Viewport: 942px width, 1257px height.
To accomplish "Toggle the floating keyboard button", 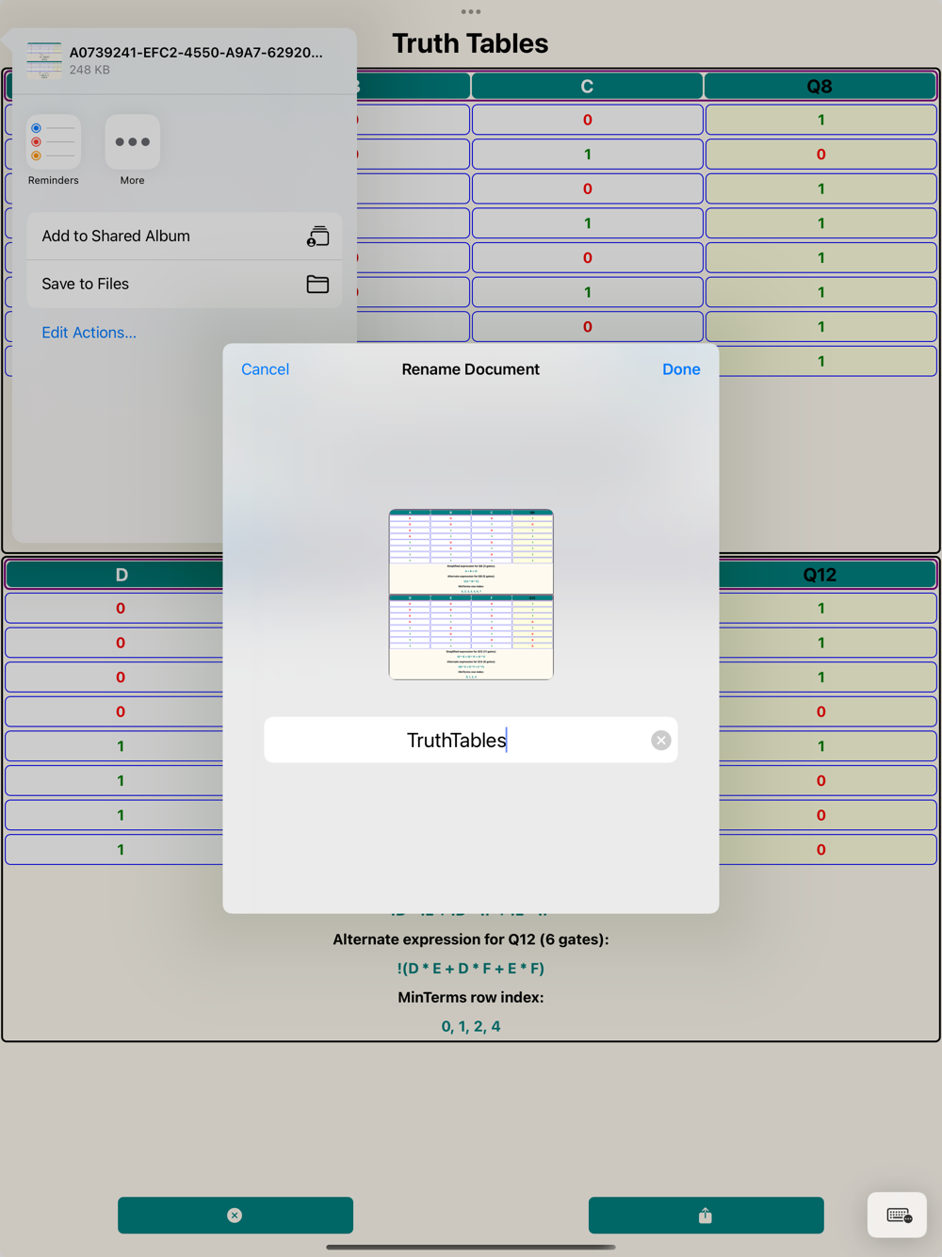I will pyautogui.click(x=897, y=1216).
